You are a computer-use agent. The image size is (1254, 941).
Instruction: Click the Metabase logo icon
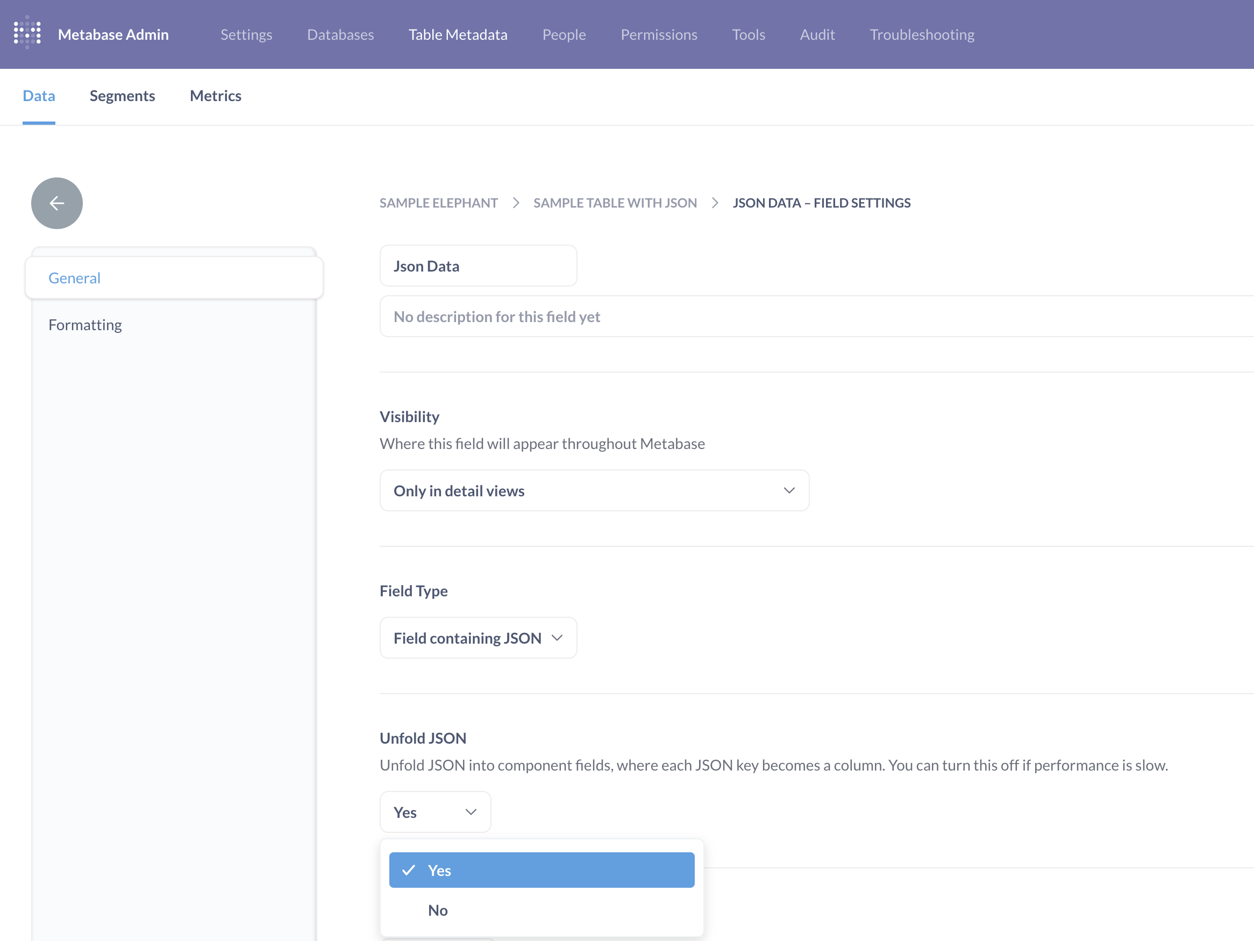coord(27,33)
